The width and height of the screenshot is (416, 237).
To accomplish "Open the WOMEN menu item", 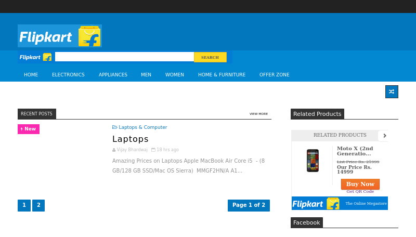I will pos(175,75).
